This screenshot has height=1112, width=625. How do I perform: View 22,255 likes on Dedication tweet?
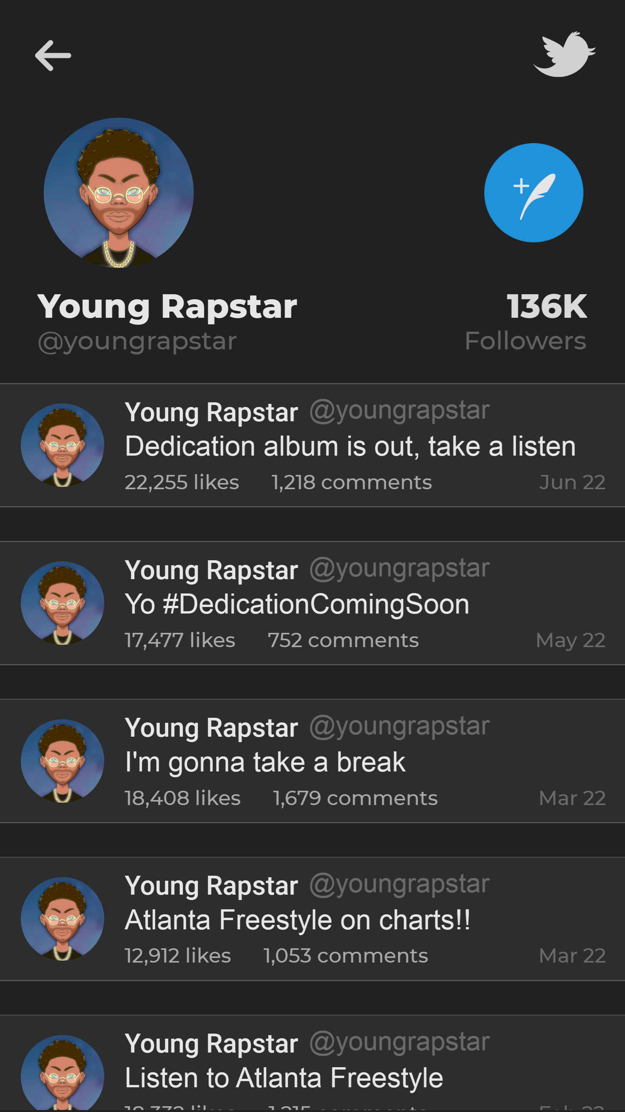click(182, 482)
